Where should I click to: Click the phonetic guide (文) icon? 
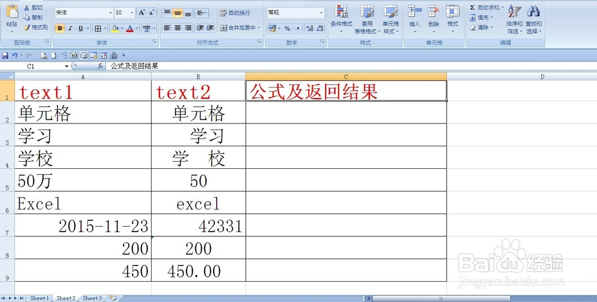click(x=147, y=28)
